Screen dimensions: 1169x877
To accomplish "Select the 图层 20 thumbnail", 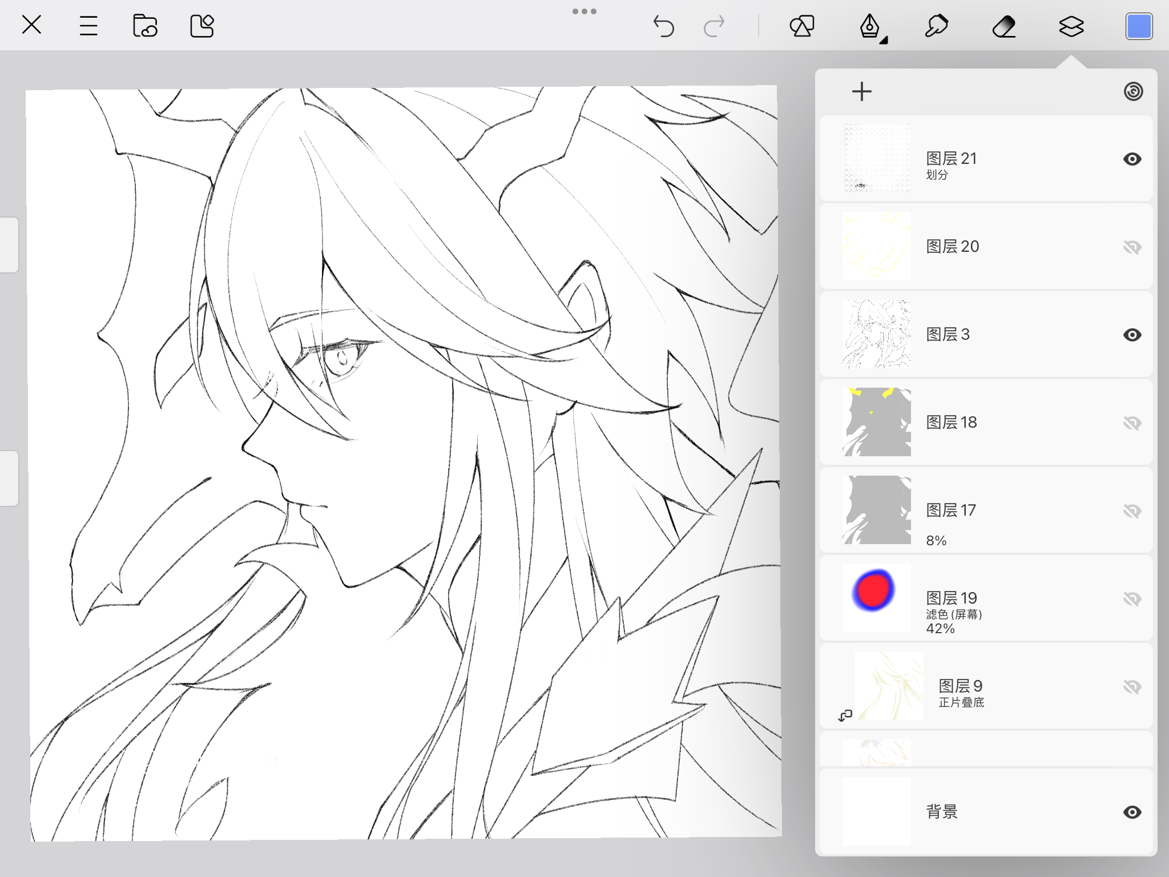I will (x=877, y=246).
